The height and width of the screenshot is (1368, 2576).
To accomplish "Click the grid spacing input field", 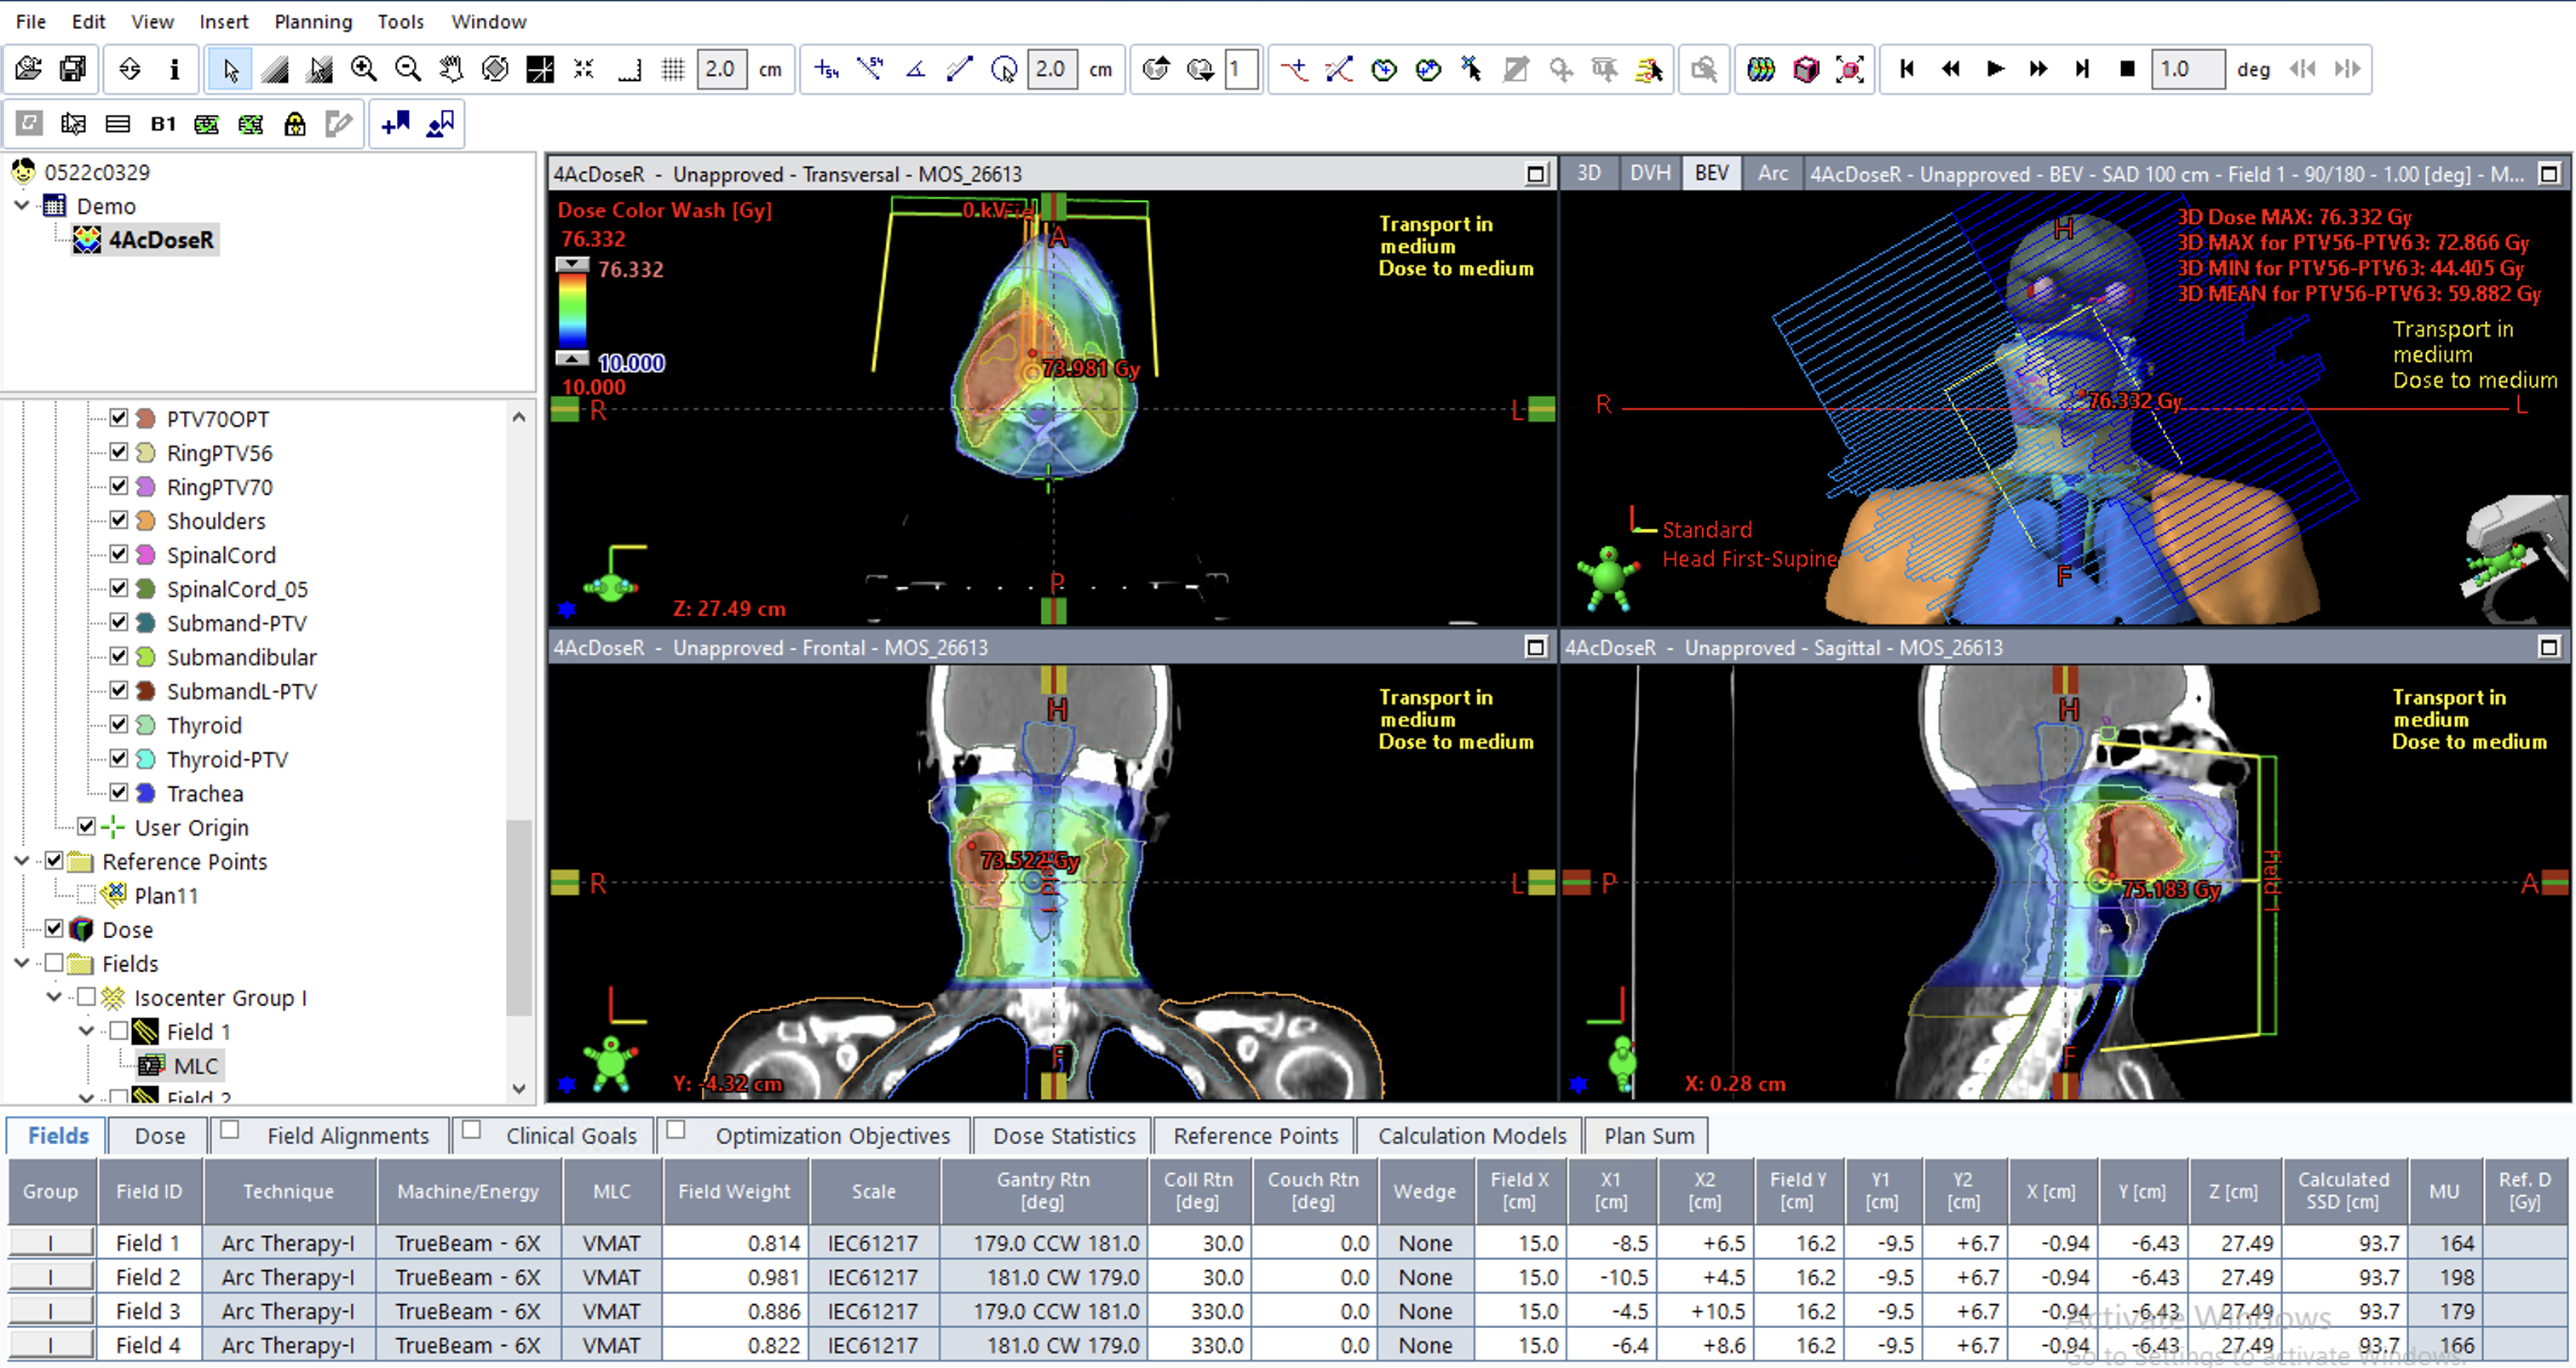I will tap(721, 69).
